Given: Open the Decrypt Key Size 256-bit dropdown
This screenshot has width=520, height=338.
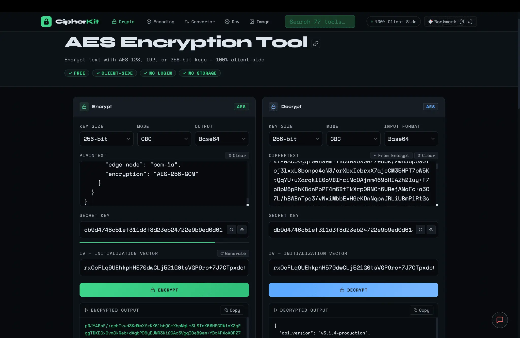Looking at the screenshot, I should [x=296, y=139].
